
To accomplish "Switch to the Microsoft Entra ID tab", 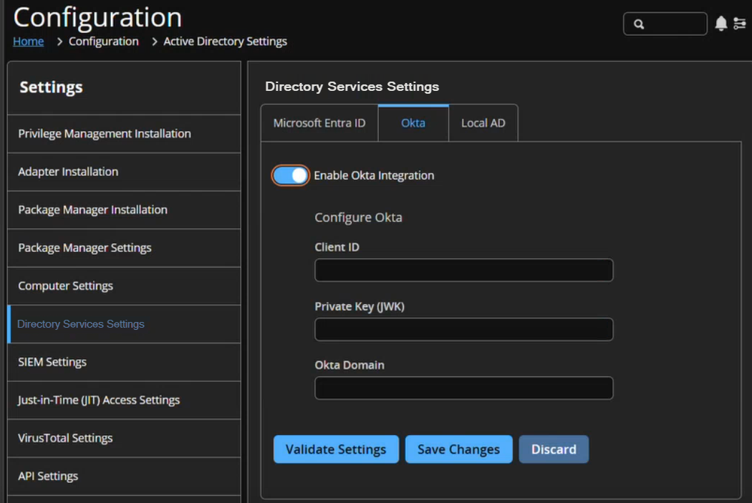I will point(319,123).
